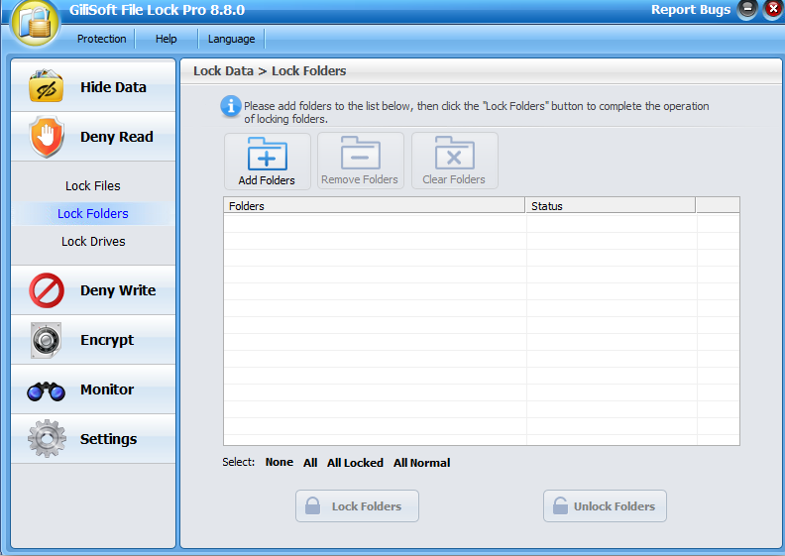
Task: Sort by the Folders column header
Action: coord(375,206)
